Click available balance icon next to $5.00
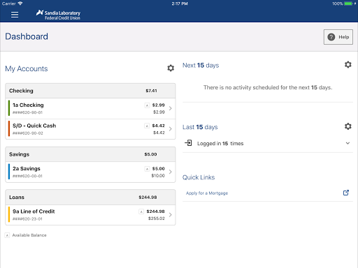This screenshot has height=268, width=358. point(147,169)
